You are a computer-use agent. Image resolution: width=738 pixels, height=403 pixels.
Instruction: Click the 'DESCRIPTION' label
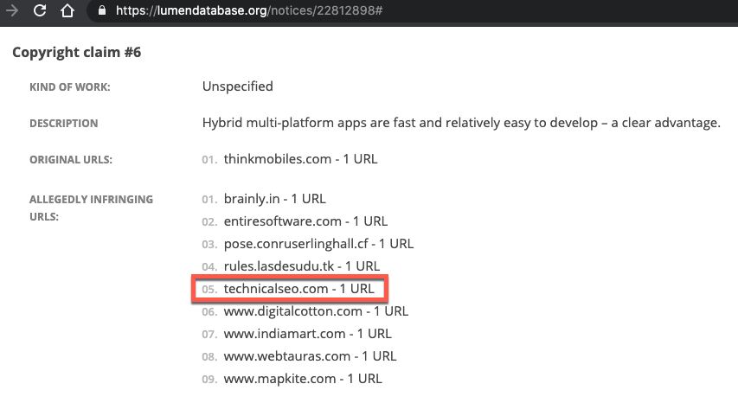63,124
